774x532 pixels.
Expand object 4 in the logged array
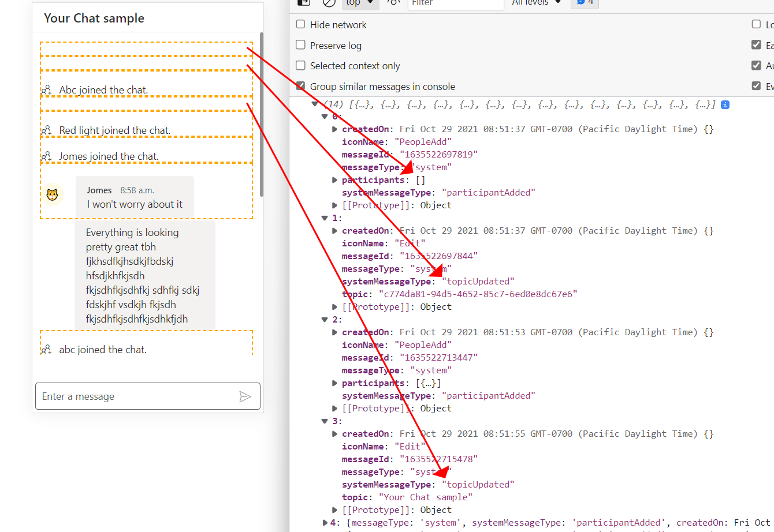click(325, 522)
